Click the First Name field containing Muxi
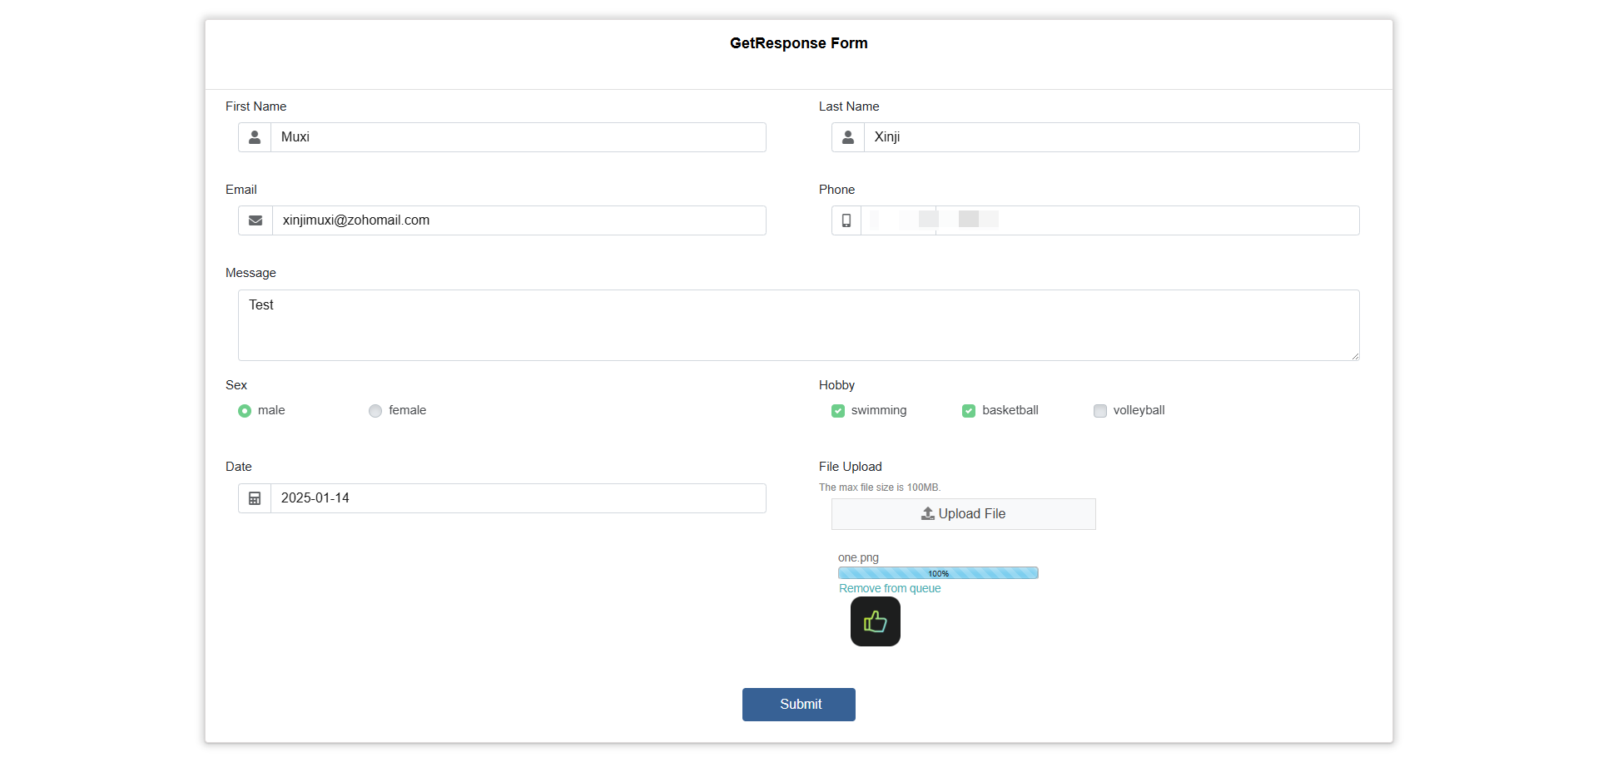 tap(519, 137)
